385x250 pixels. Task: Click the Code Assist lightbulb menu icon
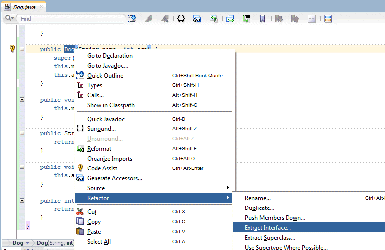(80, 167)
